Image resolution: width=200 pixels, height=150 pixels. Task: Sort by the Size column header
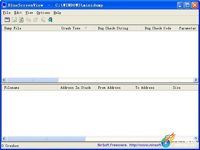click(x=184, y=87)
